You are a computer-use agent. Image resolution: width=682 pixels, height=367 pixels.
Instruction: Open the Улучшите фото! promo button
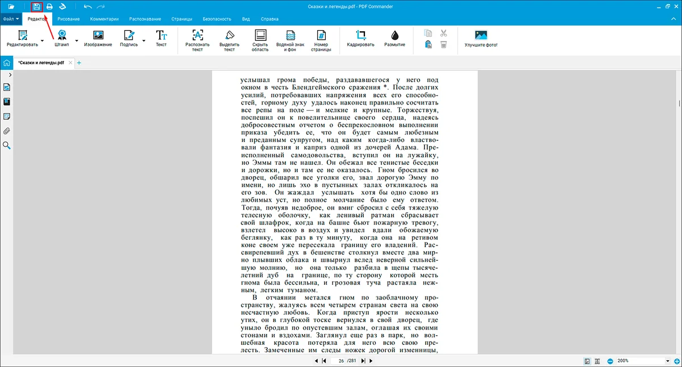[481, 39]
